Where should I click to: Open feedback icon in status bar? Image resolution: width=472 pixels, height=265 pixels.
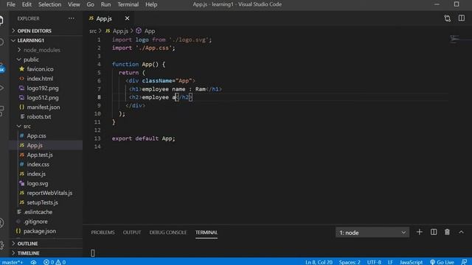tap(465, 262)
